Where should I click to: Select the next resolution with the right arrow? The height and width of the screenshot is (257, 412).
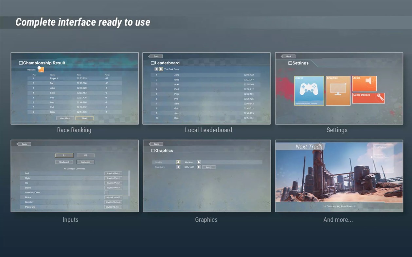point(199,167)
